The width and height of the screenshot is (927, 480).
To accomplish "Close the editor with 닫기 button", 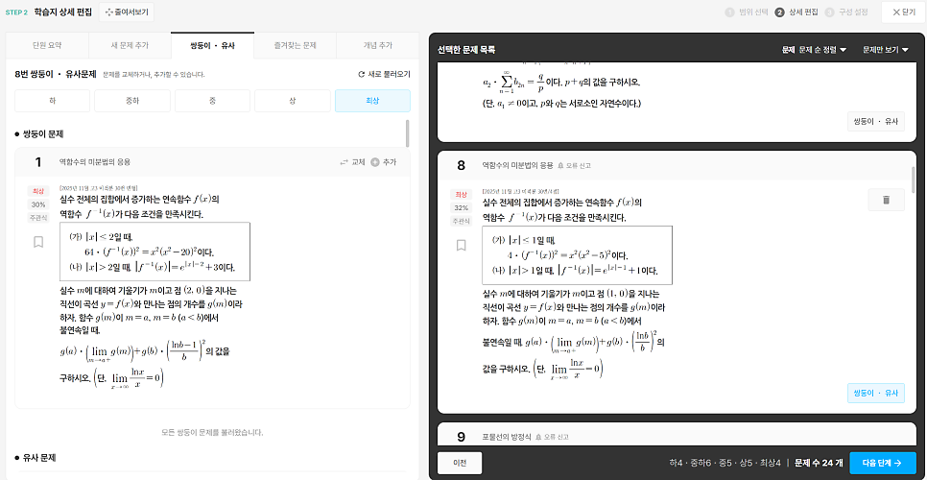I will (x=903, y=12).
